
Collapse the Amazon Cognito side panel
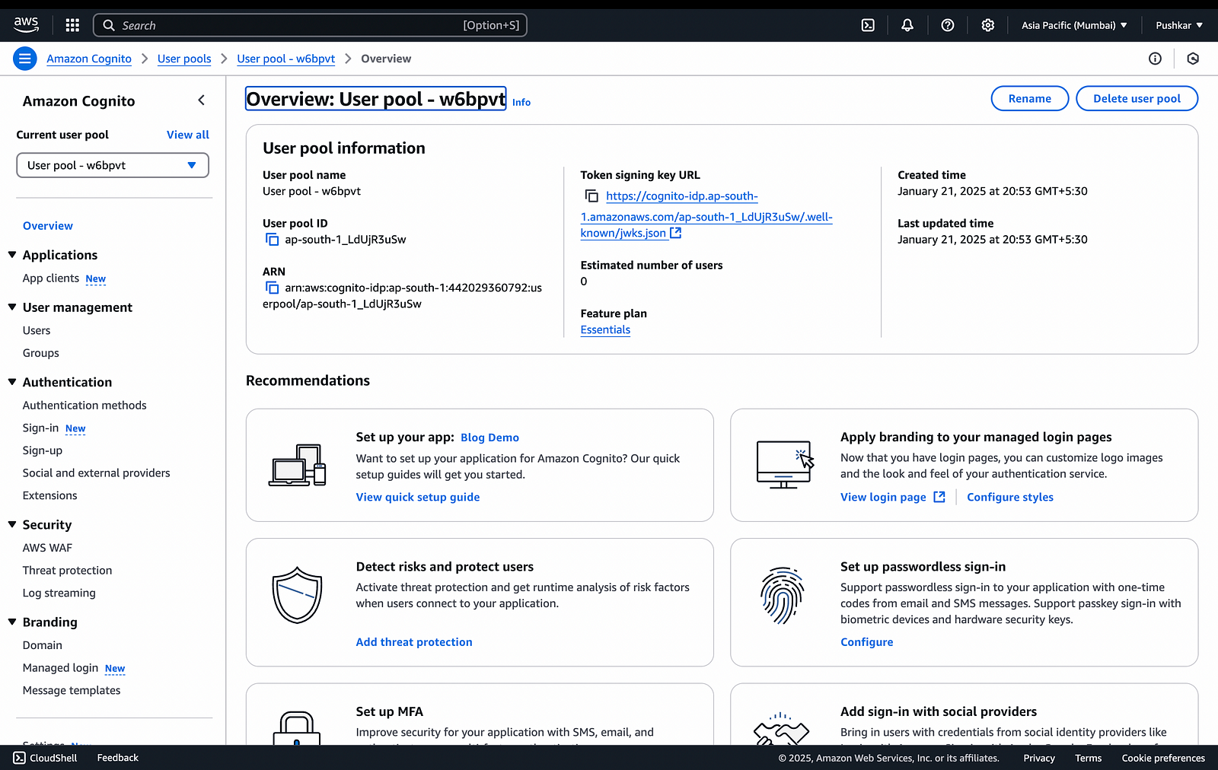202,100
